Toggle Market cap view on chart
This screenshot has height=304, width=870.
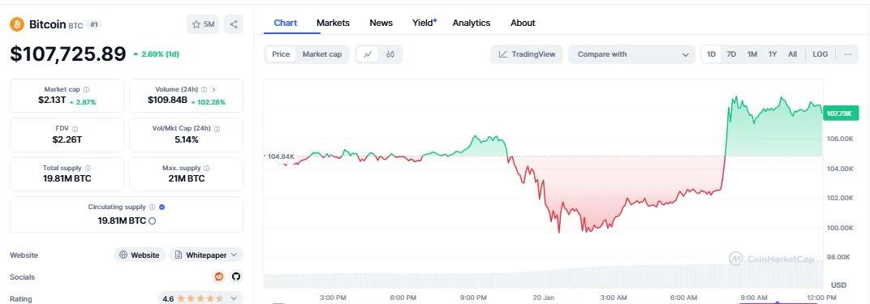(322, 54)
